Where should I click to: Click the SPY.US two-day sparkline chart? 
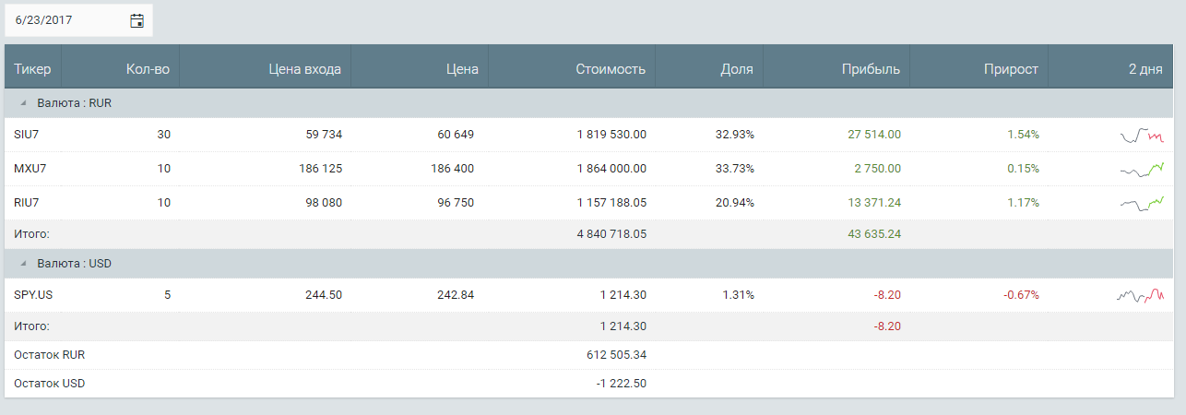[1142, 295]
